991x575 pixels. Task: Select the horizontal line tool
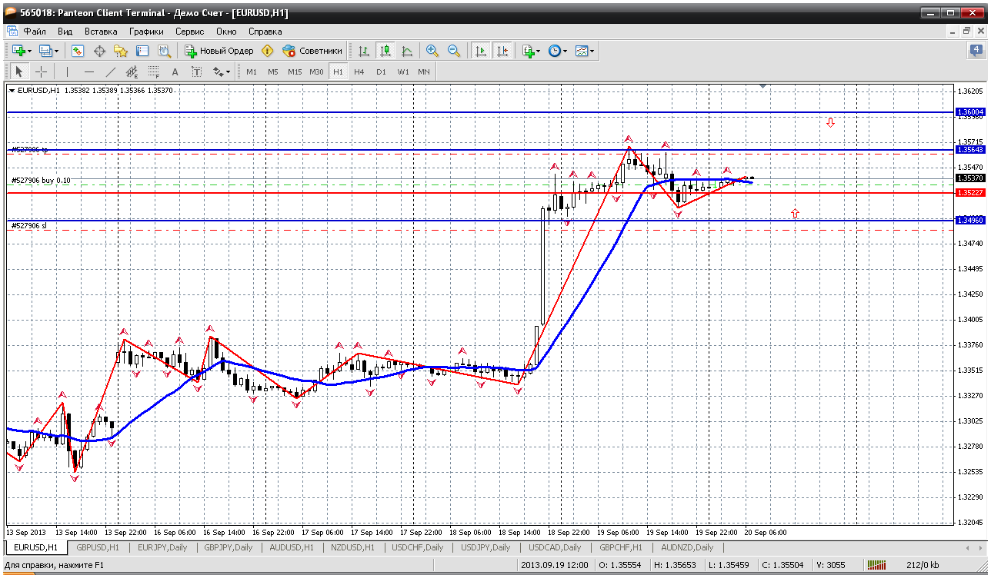(x=88, y=71)
